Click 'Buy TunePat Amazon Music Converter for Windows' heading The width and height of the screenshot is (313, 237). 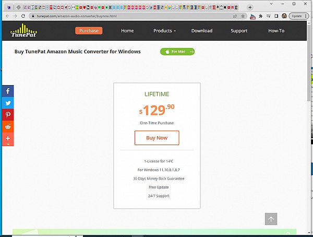coord(78,52)
